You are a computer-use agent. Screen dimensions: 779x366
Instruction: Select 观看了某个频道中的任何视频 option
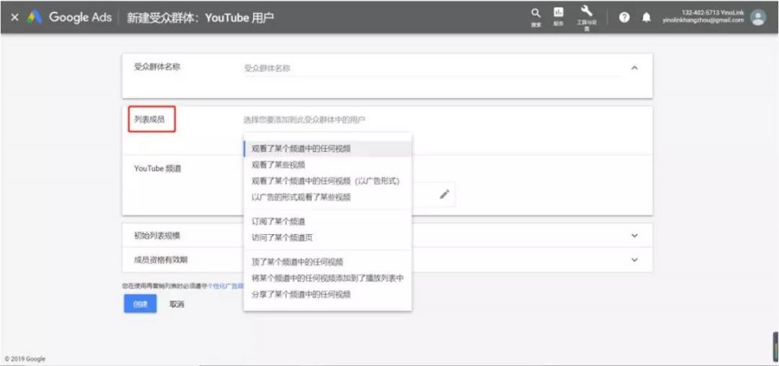pos(301,149)
